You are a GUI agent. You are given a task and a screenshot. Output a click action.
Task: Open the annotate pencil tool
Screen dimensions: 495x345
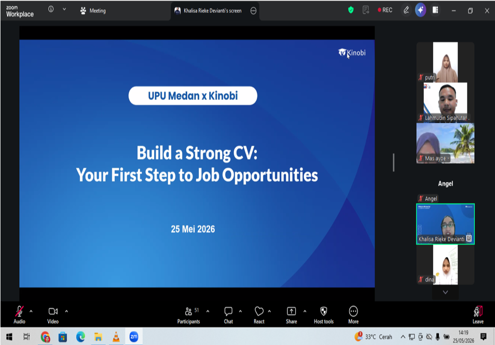point(406,10)
